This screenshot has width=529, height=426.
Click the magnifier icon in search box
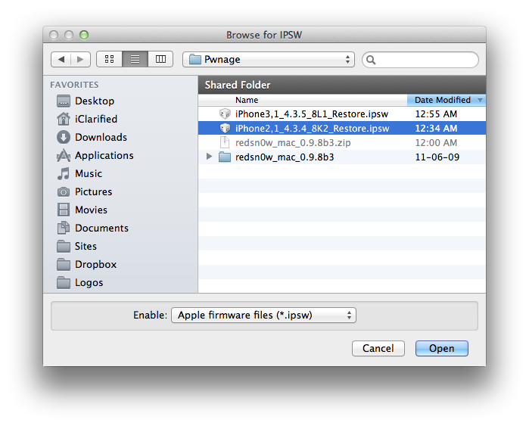[x=371, y=60]
